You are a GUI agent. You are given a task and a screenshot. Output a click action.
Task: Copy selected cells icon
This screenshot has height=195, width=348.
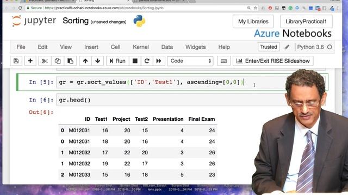(58, 61)
